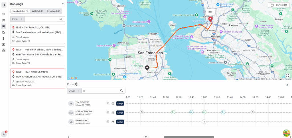Click the Runs help question mark icon

(77, 84)
